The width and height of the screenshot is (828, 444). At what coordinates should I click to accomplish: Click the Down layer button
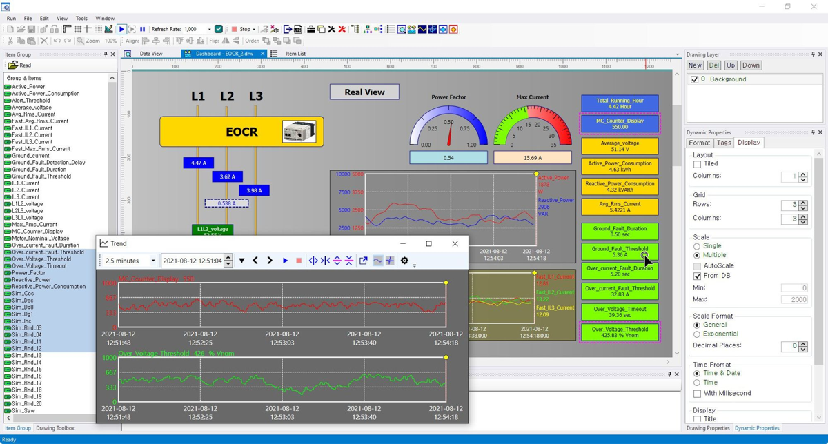pyautogui.click(x=751, y=65)
